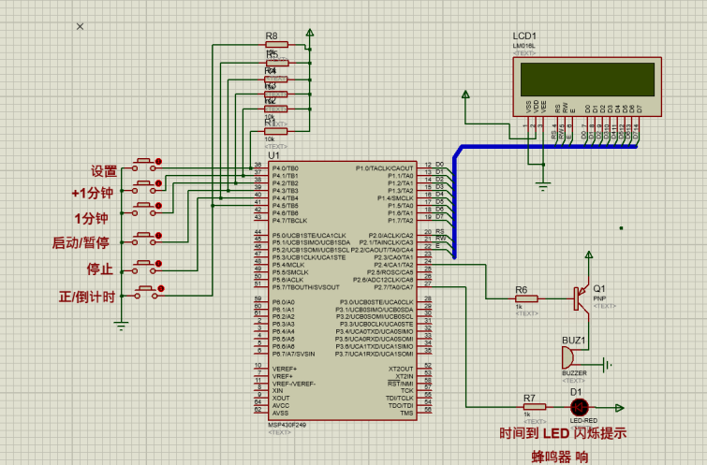
Task: Click the 启动/暂停 label text
Action: click(81, 243)
